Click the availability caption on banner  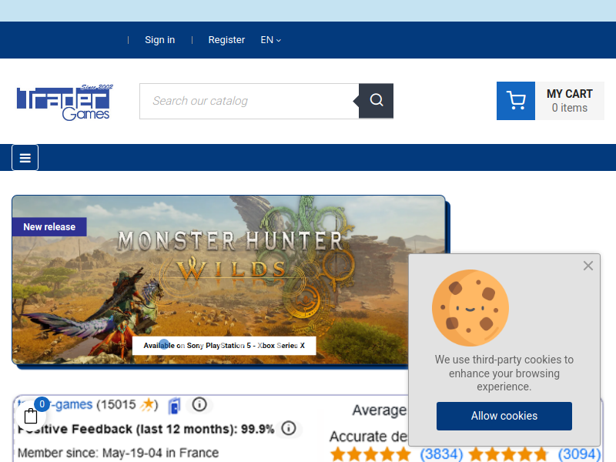[224, 346]
